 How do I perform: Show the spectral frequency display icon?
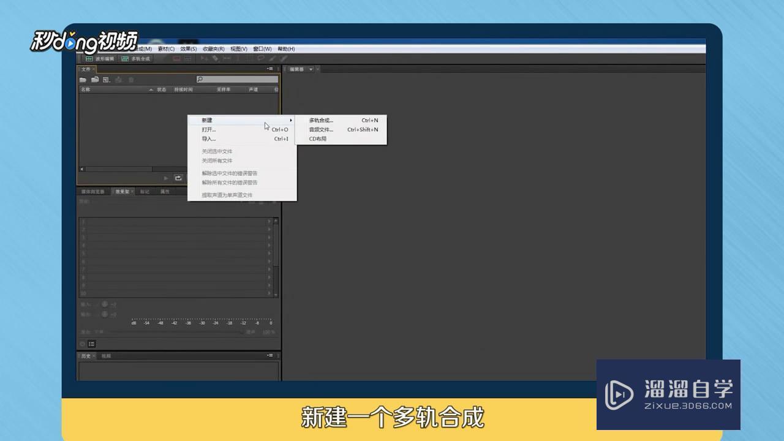(176, 58)
